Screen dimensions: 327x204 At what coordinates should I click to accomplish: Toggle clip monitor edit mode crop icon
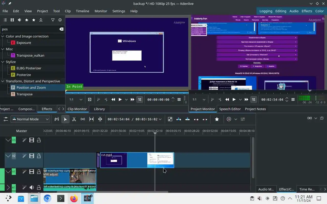coord(140,99)
